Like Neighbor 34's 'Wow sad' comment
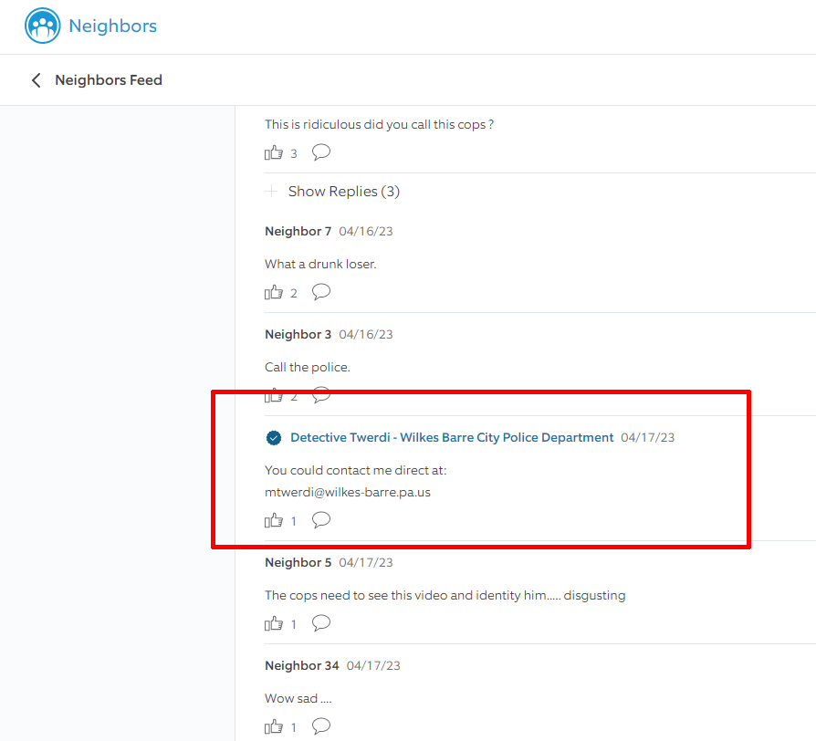Screen dimensions: 816x741 [274, 727]
